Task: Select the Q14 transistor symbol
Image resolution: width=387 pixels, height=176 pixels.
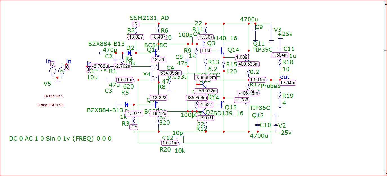Action: (x=222, y=51)
